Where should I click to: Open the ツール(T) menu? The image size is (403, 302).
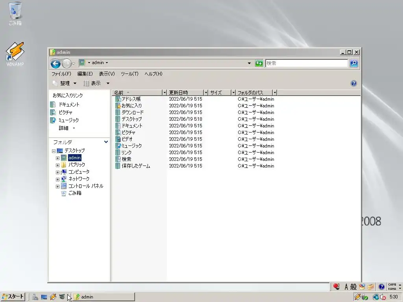(129, 74)
